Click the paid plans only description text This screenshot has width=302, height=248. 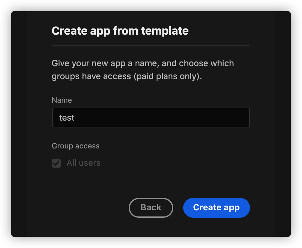click(x=168, y=76)
